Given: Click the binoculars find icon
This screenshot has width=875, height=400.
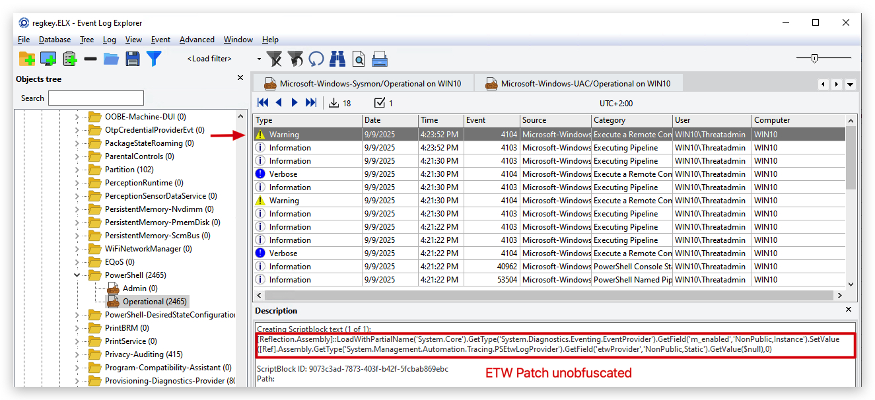Looking at the screenshot, I should pyautogui.click(x=337, y=59).
